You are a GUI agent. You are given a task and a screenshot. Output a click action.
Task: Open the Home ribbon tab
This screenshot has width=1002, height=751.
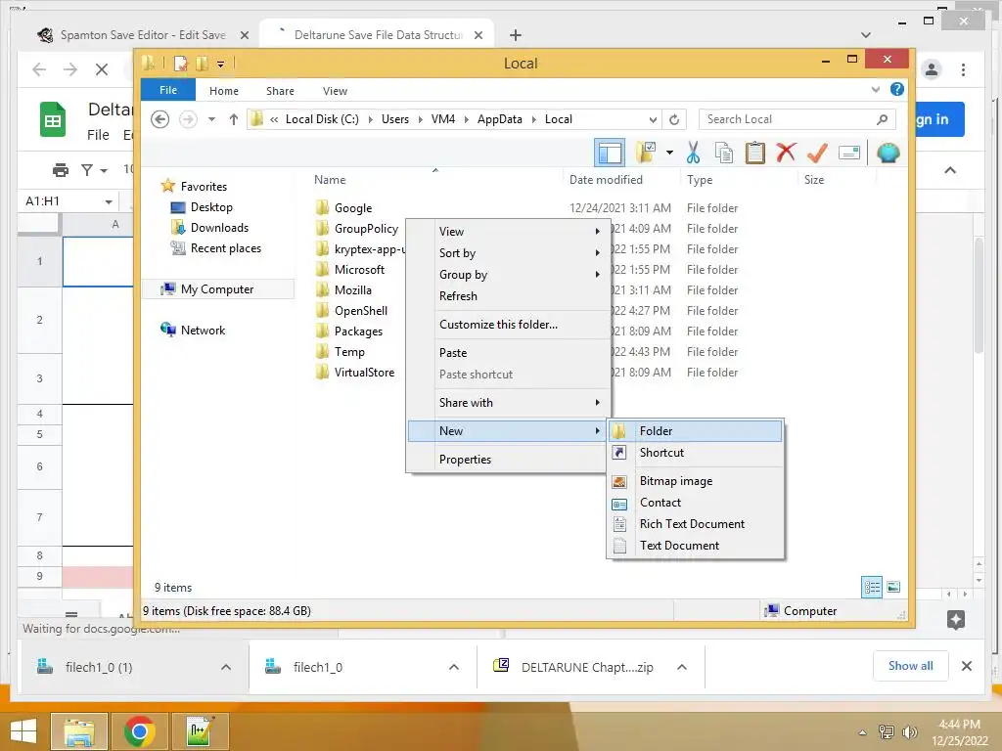tap(224, 91)
